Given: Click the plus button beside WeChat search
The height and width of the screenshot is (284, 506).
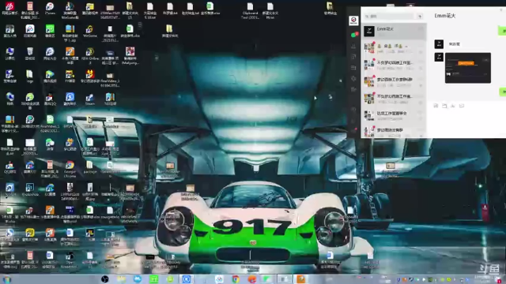Looking at the screenshot, I should tap(420, 16).
